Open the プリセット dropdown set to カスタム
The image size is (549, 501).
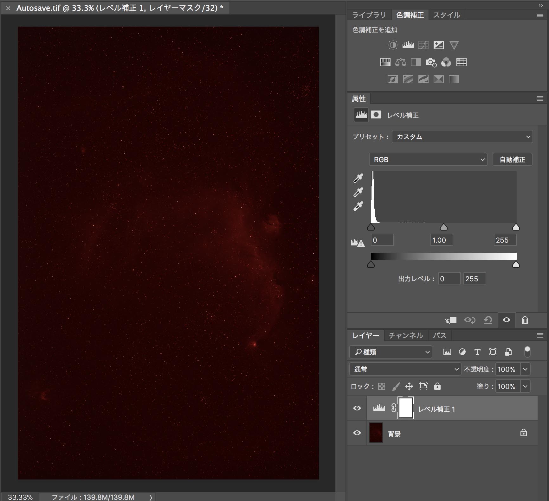click(x=462, y=137)
